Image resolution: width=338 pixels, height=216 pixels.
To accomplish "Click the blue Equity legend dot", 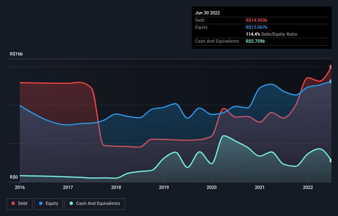I will coord(41,203).
